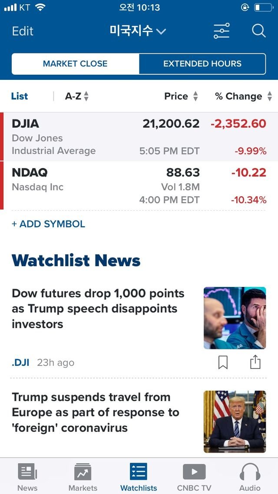Open the Audio headphones tab
This screenshot has height=494, width=278.
click(x=250, y=477)
